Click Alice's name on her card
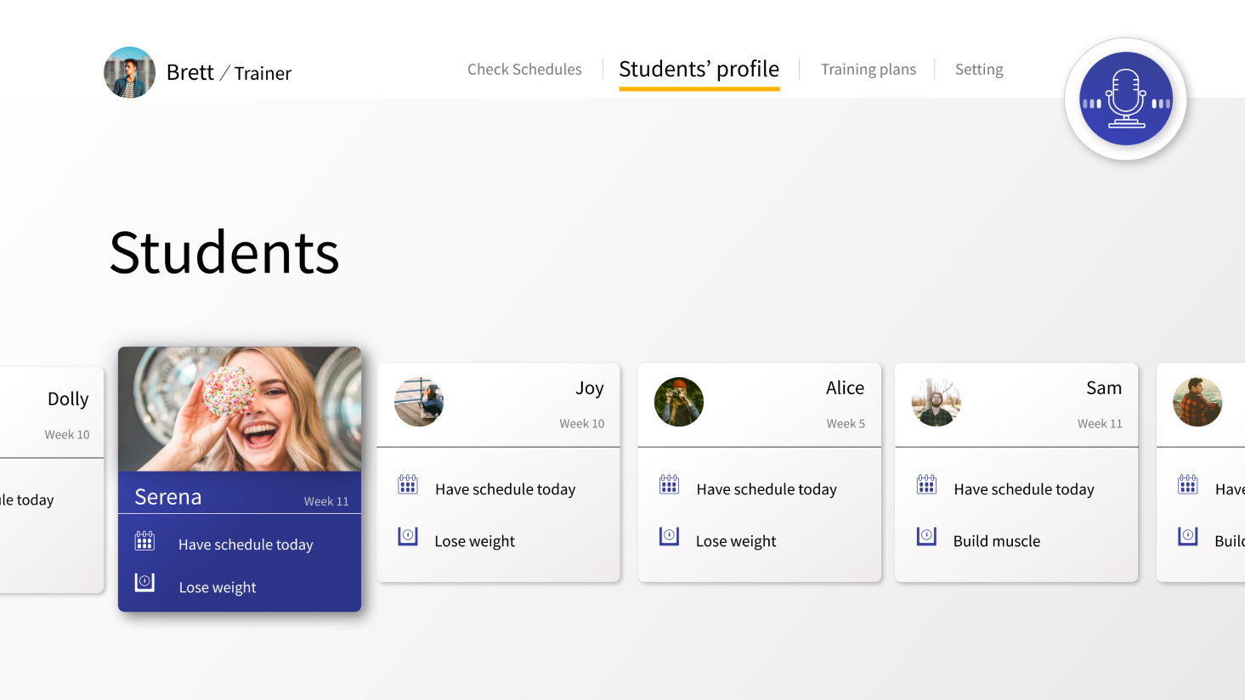1245x700 pixels. point(845,388)
